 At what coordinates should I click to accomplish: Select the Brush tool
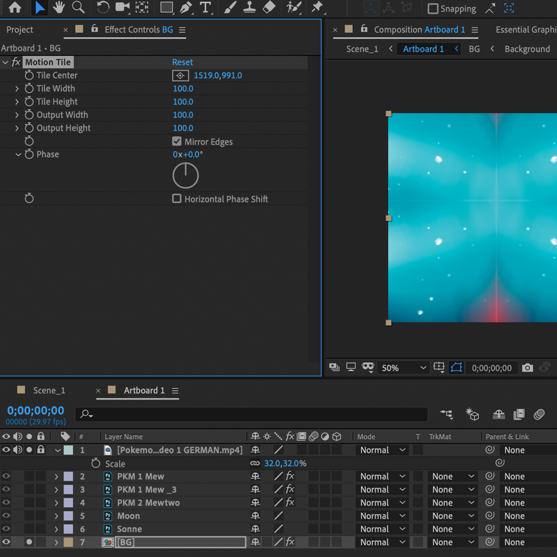coord(230,8)
